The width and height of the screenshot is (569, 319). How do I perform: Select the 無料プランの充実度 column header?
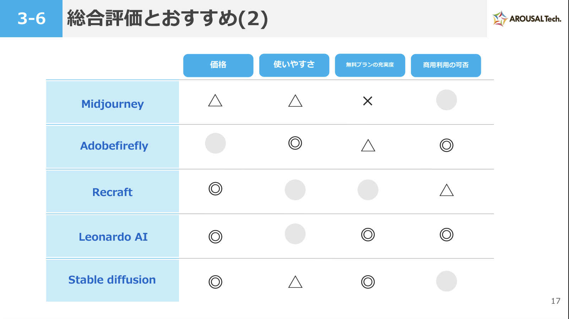pyautogui.click(x=370, y=65)
